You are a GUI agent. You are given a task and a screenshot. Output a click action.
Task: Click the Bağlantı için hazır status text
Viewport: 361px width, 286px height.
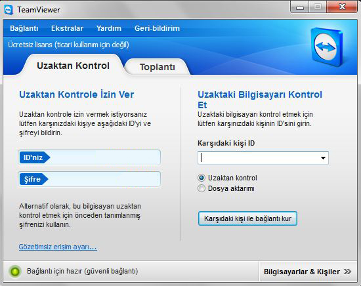click(x=83, y=272)
